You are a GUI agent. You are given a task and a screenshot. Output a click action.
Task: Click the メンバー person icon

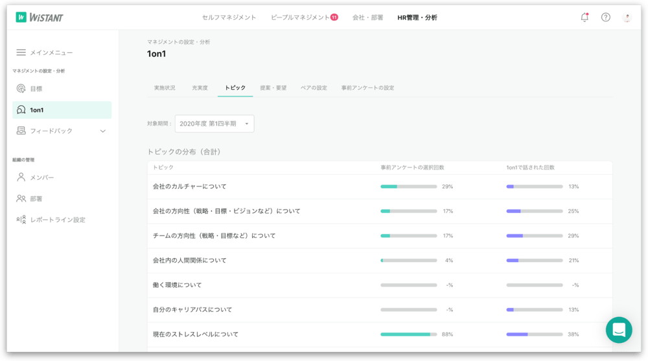(x=21, y=177)
